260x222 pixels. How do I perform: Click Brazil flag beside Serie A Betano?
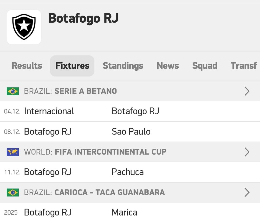13,91
